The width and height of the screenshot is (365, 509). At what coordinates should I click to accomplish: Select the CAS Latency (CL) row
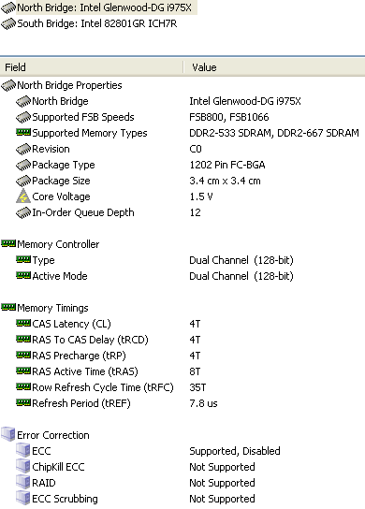[x=182, y=324]
